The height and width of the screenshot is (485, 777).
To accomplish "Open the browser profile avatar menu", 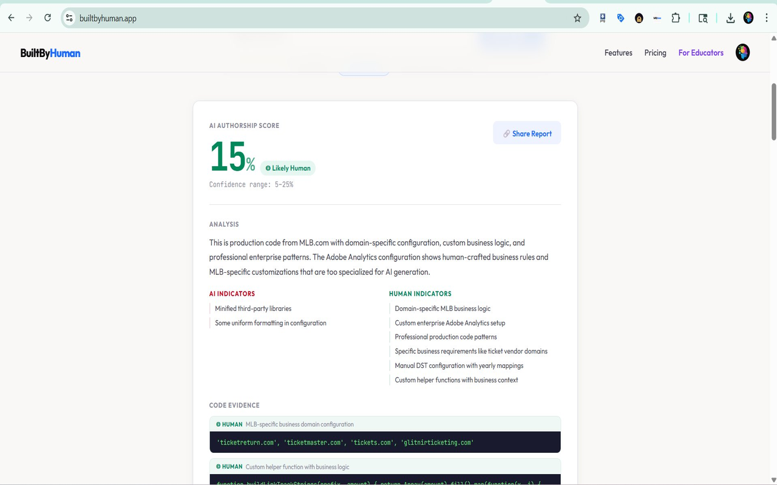I will pos(748,18).
